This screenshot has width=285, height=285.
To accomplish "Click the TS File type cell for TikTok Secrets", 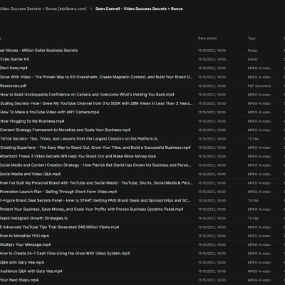I will tap(253, 139).
